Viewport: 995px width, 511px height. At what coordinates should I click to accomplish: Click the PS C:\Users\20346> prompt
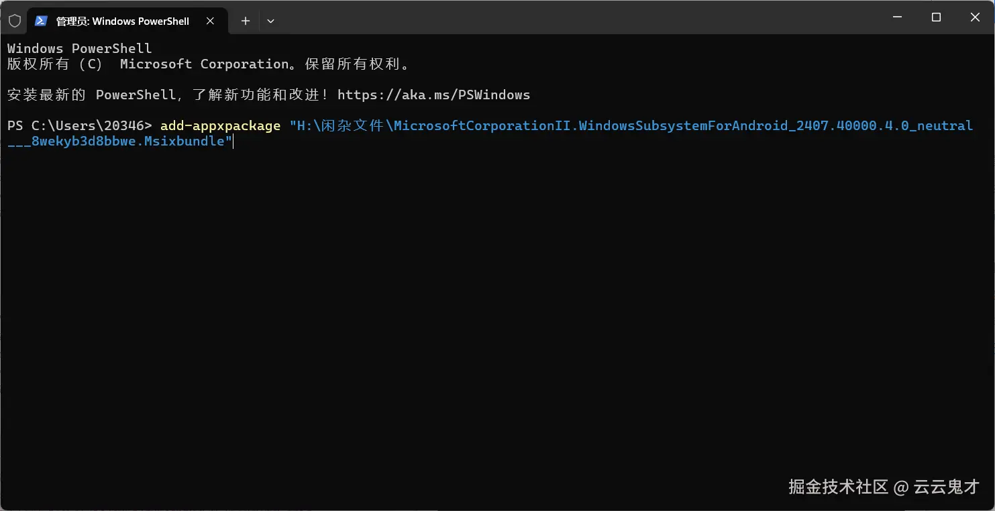80,126
